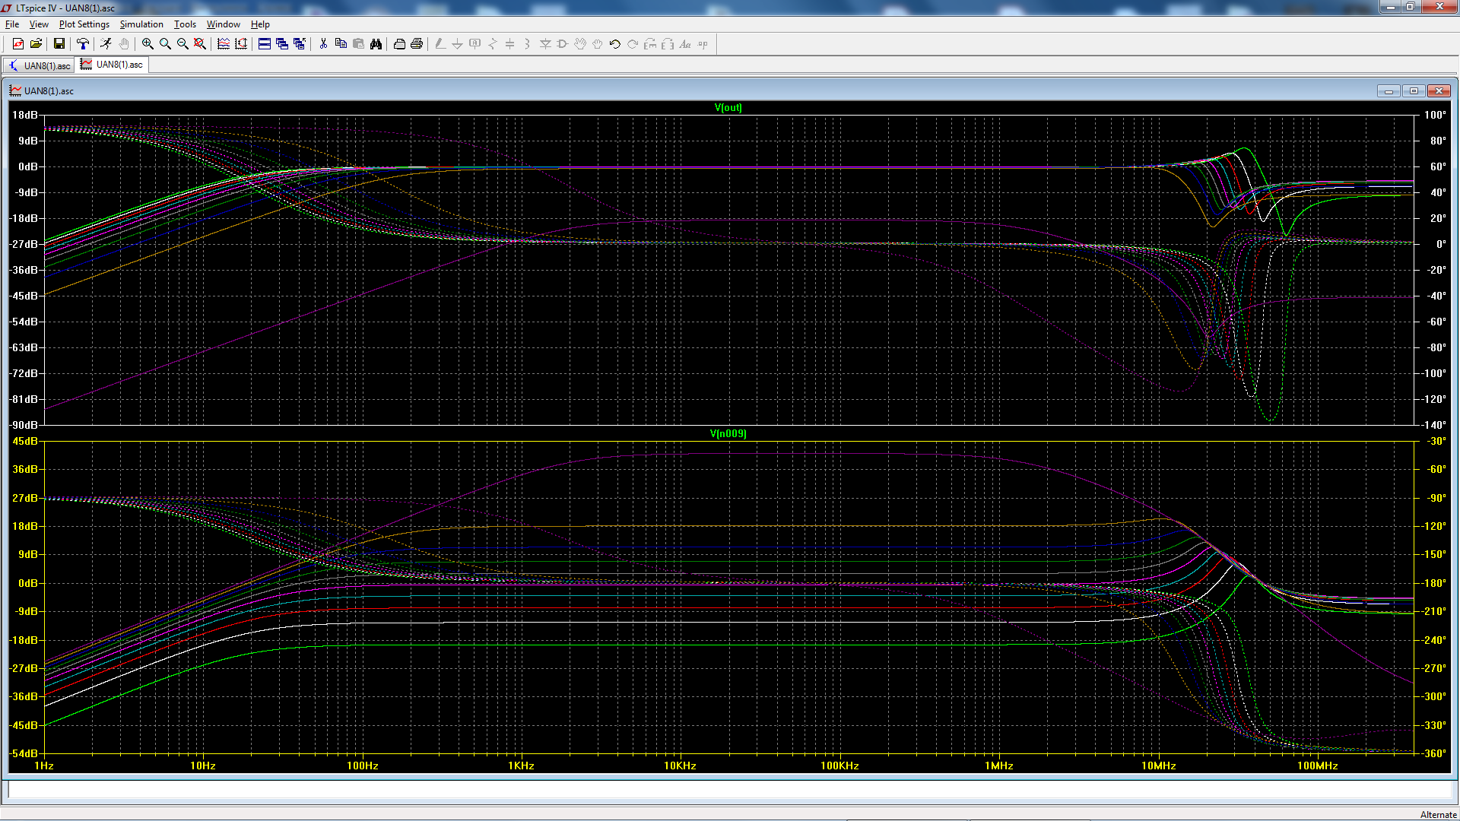Click the Find binoculars icon
This screenshot has height=821, width=1460.
[x=376, y=44]
